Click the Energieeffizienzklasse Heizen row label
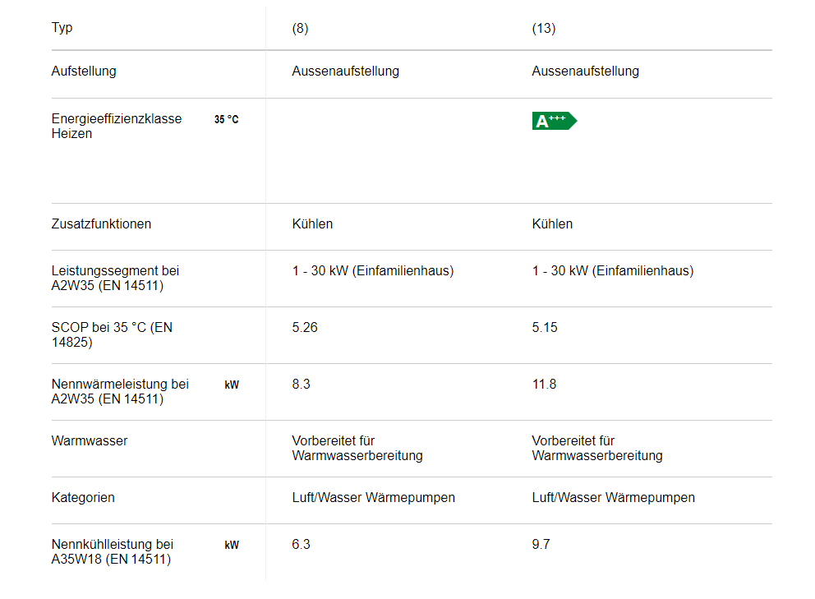815x599 pixels. [x=117, y=126]
